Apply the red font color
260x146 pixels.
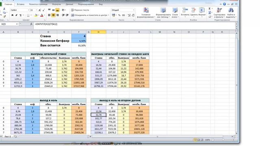42,15
